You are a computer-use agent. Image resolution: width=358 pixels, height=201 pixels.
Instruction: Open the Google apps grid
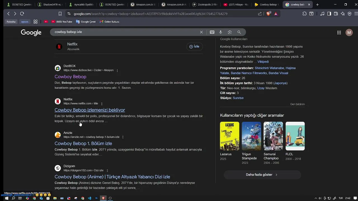pos(339,33)
